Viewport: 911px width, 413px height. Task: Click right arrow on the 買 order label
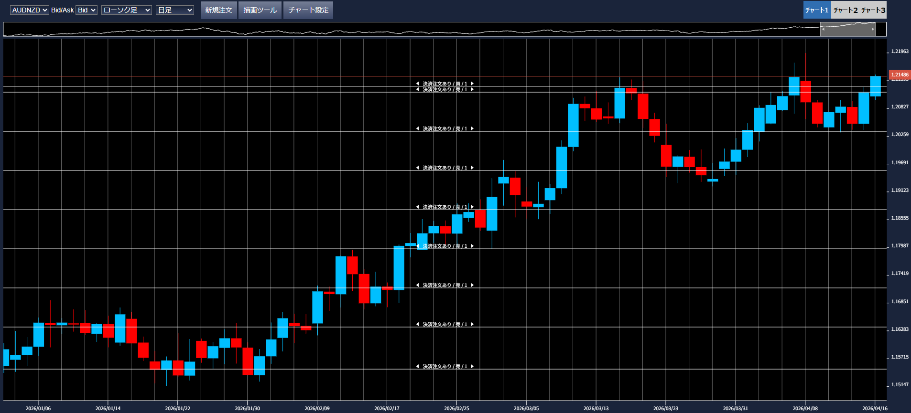pos(472,84)
